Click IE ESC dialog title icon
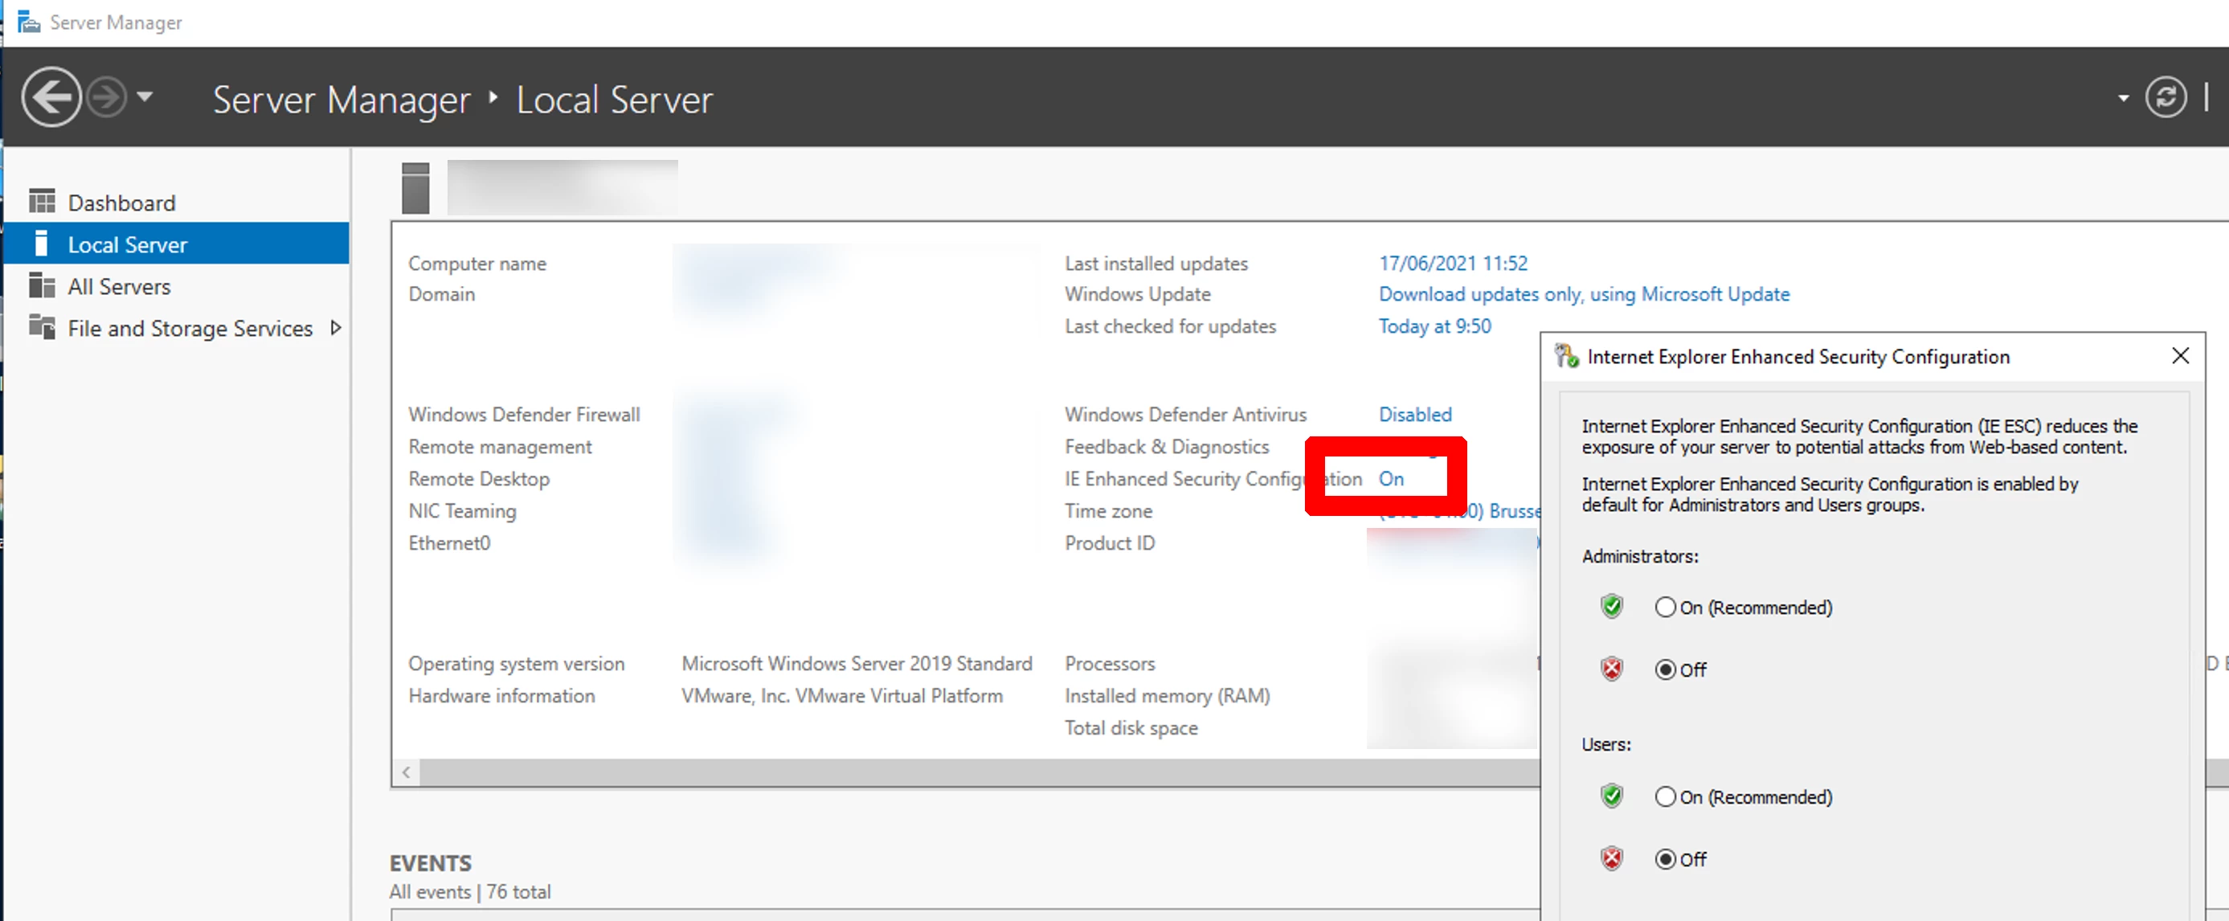The width and height of the screenshot is (2229, 921). pos(1566,356)
